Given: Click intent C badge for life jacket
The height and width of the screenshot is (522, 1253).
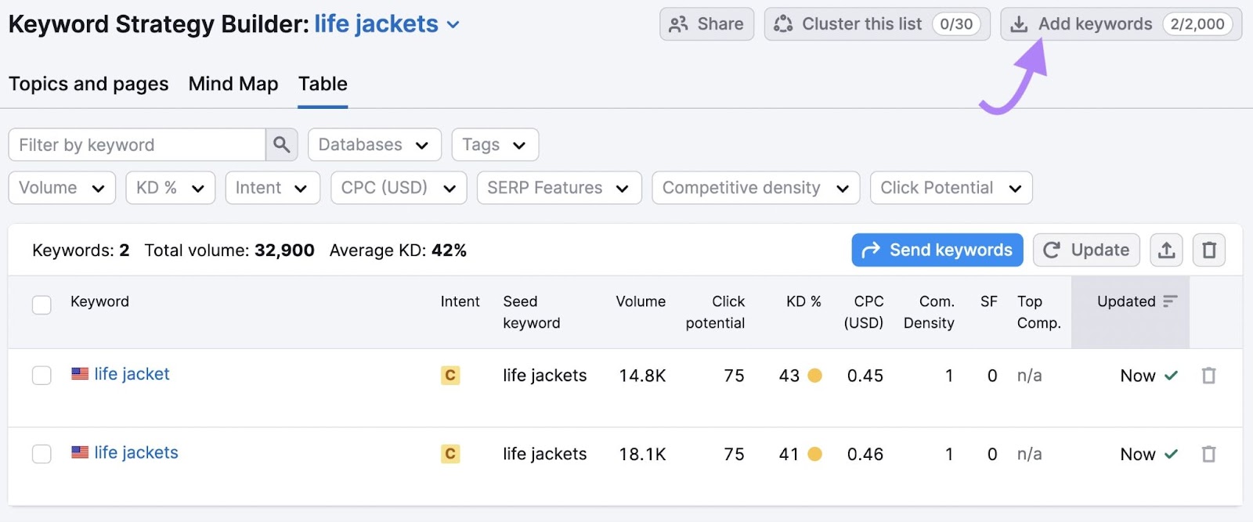Looking at the screenshot, I should point(450,376).
